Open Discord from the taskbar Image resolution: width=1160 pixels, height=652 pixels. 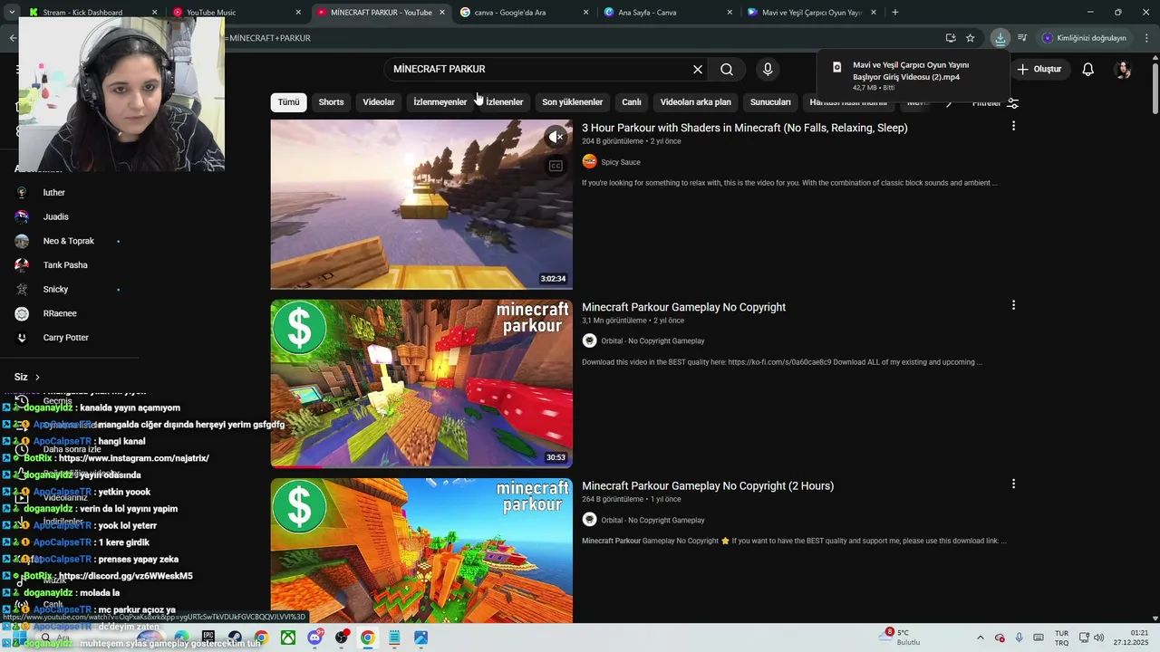(x=314, y=638)
